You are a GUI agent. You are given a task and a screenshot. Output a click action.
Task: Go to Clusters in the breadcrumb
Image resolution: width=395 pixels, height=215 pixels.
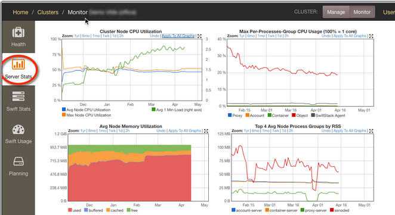[48, 12]
